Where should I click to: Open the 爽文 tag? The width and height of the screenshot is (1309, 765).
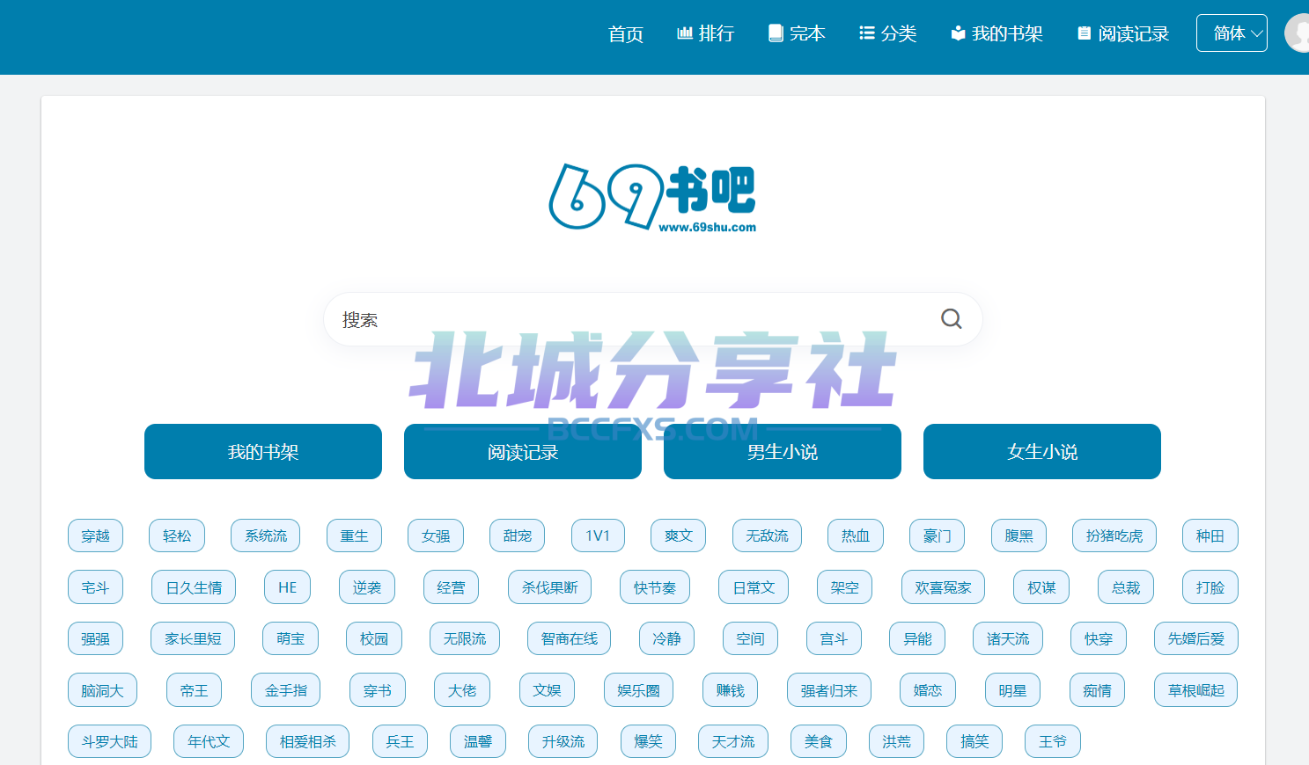pos(679,535)
